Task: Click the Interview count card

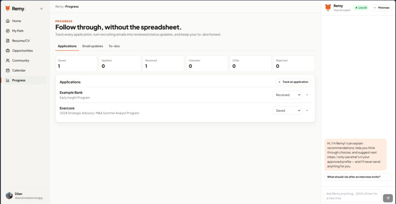Action: 207,64
